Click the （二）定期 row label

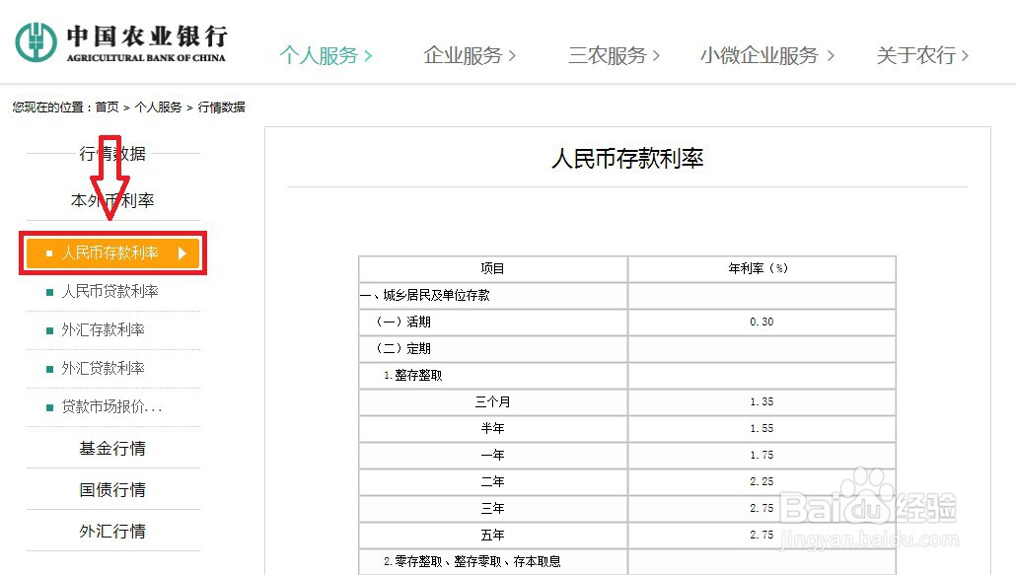click(403, 348)
